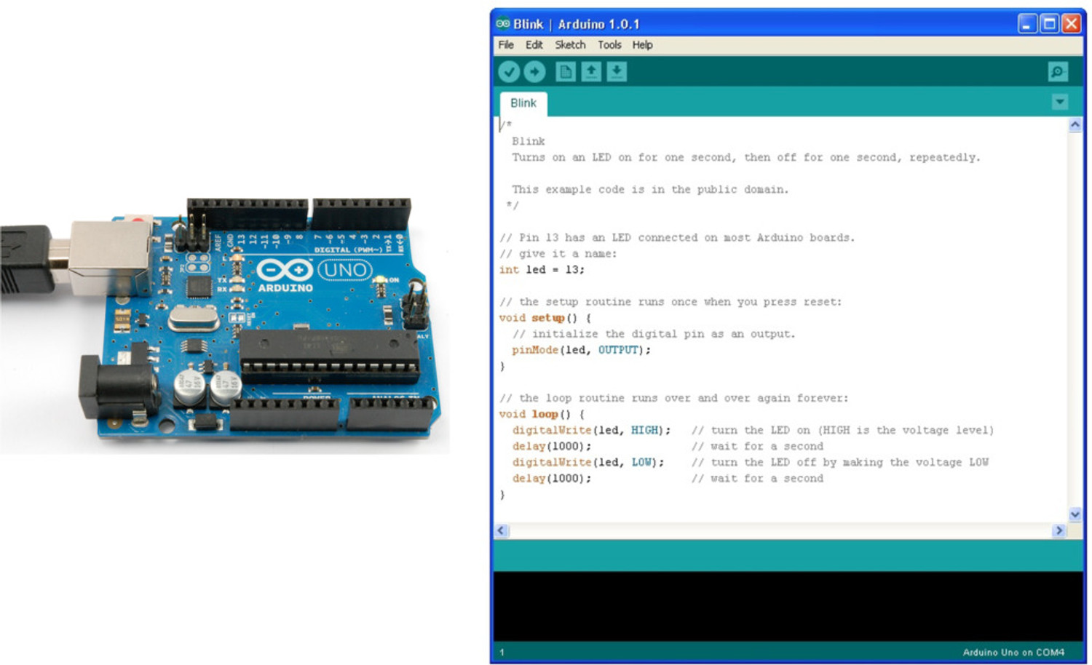Viewport: 1092px width, 665px height.
Task: Click the vertical scrollbar up arrow
Action: tap(1075, 125)
